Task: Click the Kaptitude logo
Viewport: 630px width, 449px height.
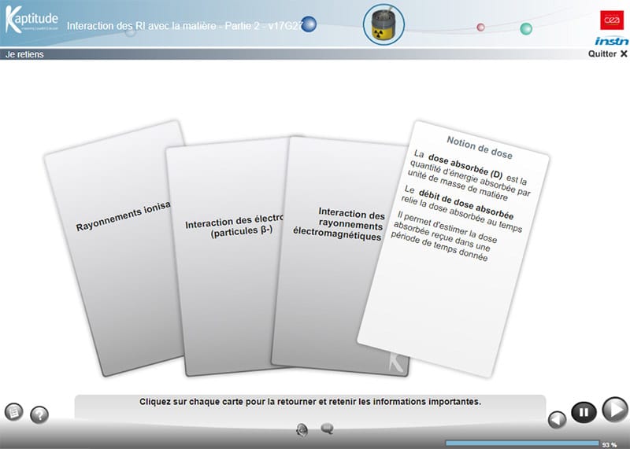Action: pos(31,17)
